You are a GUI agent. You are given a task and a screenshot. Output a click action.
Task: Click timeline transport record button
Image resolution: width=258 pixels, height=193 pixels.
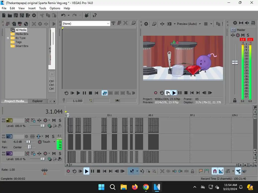[68, 171]
